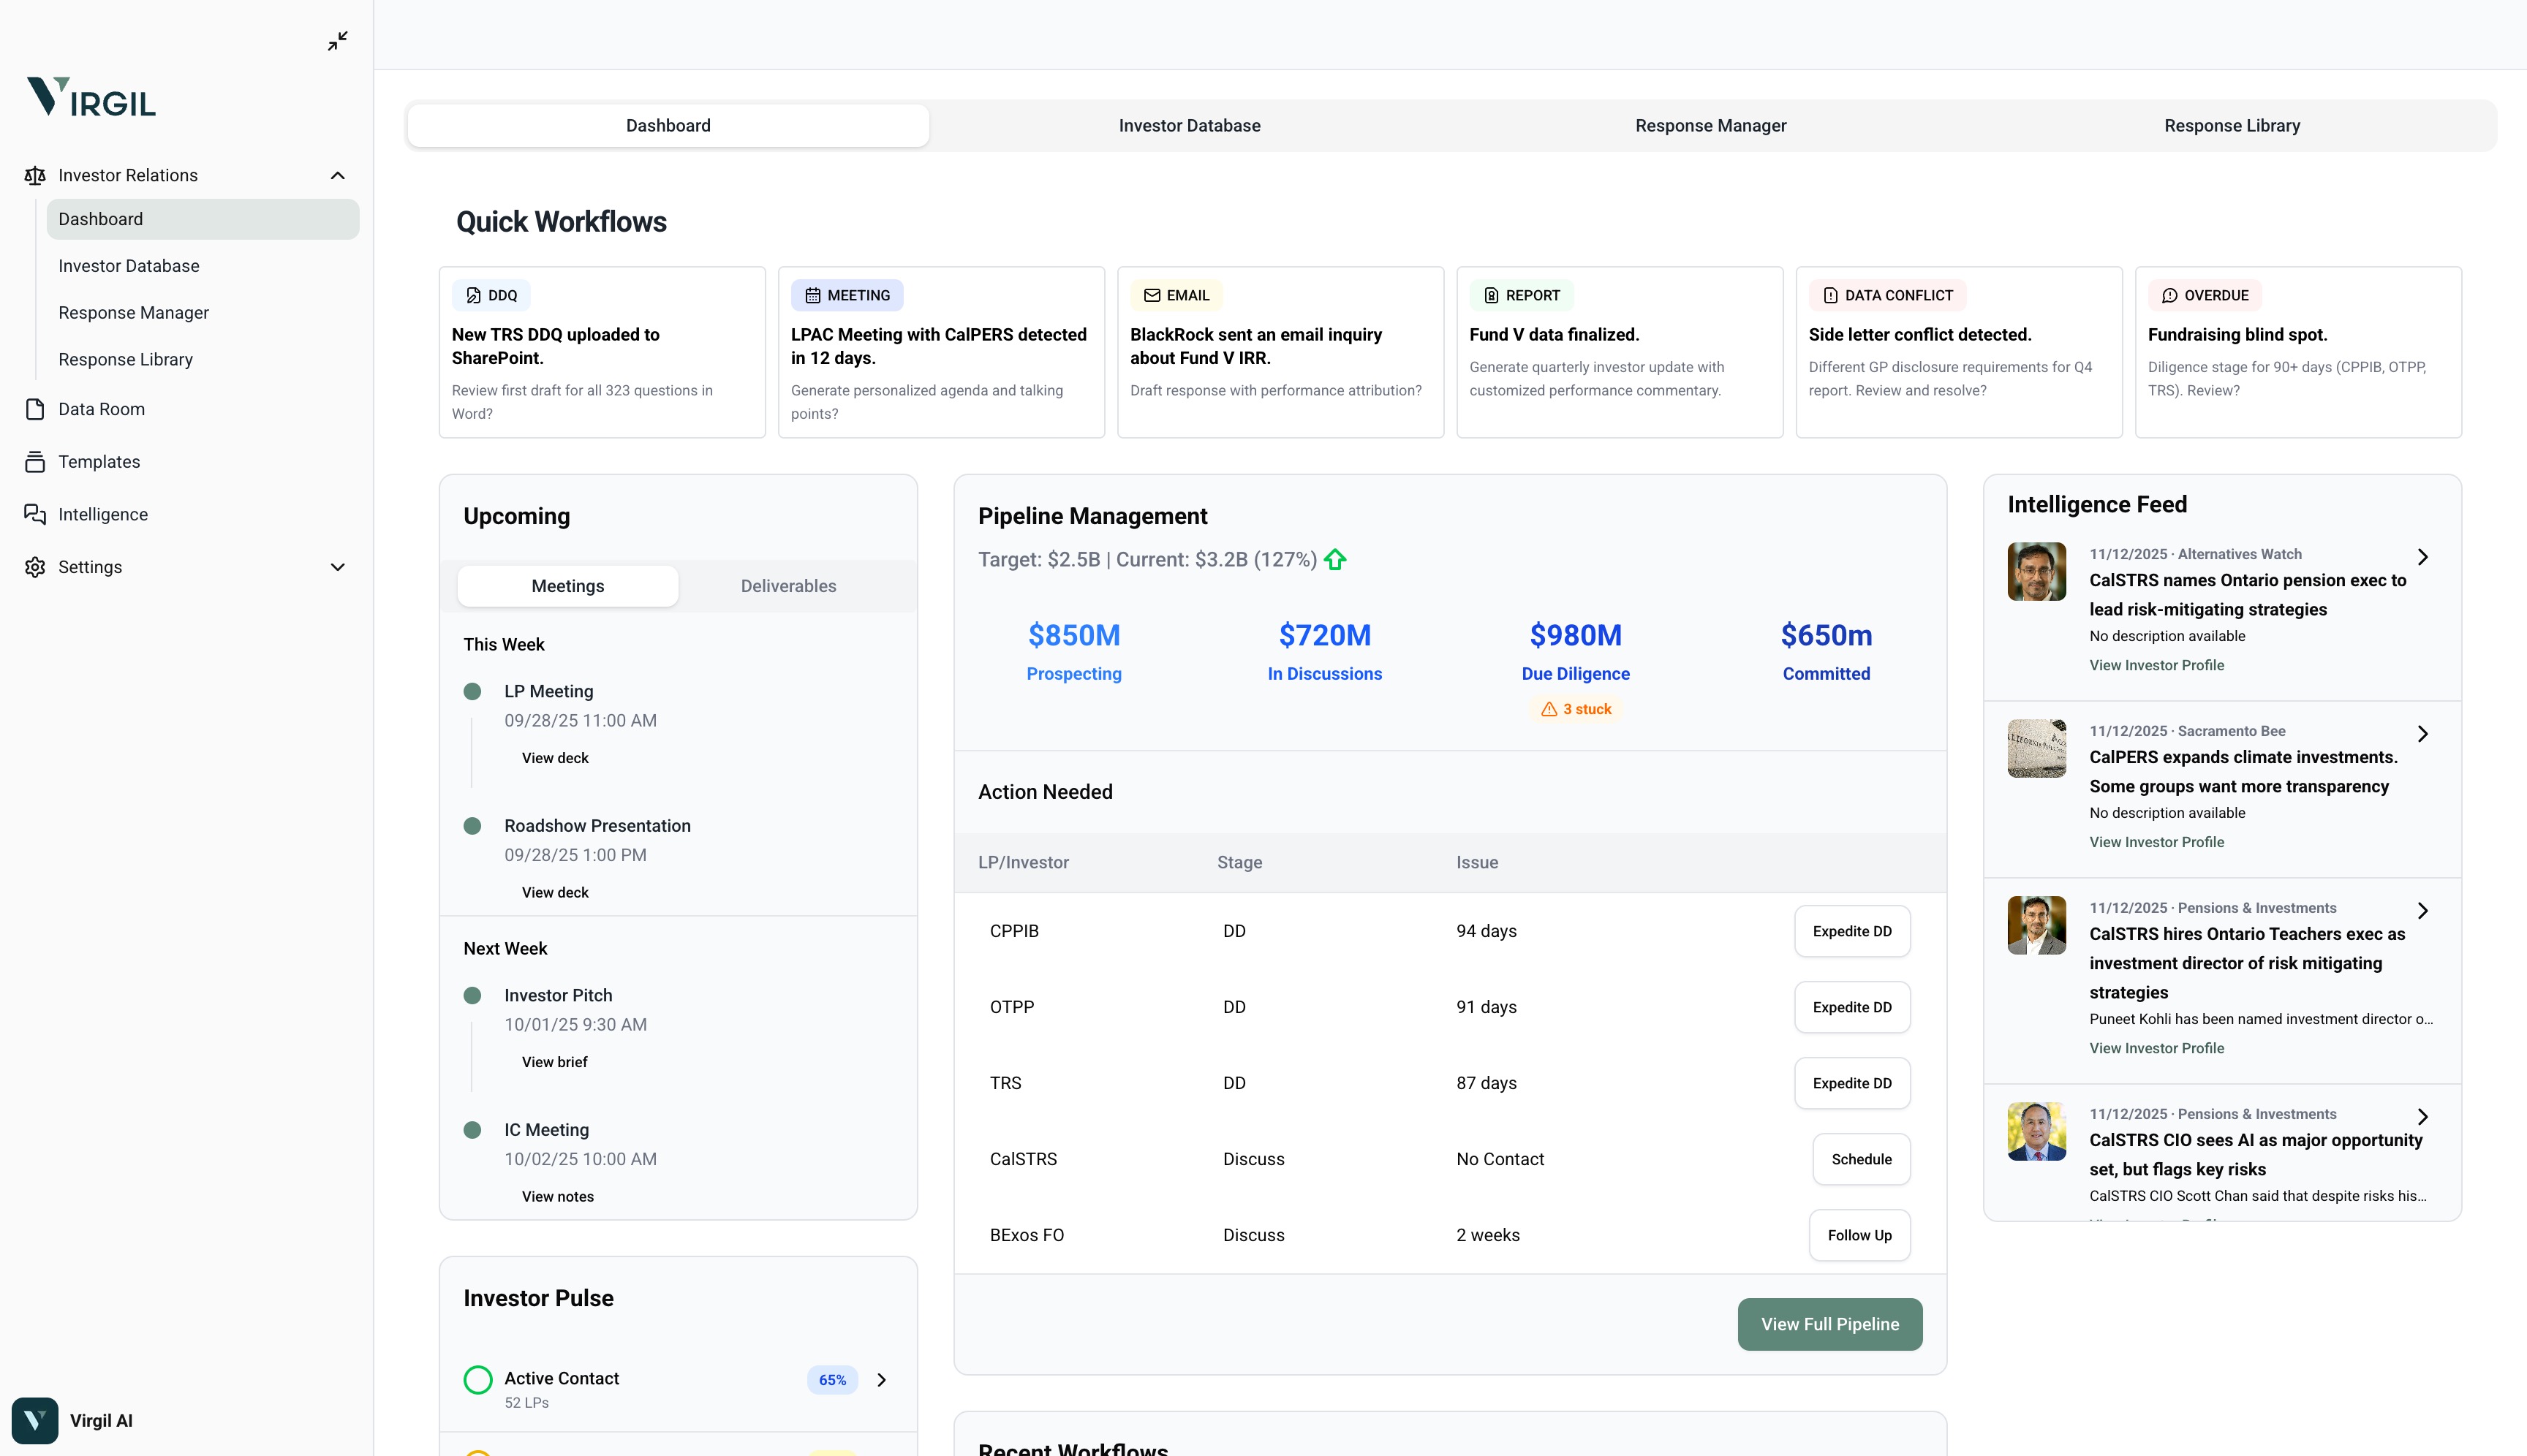Open the Investor Database top tab

coord(1190,126)
